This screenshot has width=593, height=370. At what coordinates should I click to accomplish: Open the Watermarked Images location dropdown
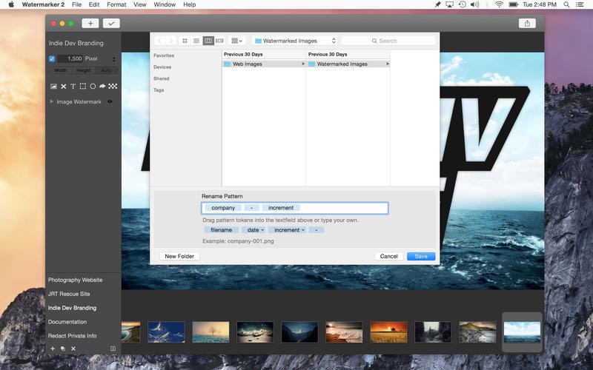[294, 41]
